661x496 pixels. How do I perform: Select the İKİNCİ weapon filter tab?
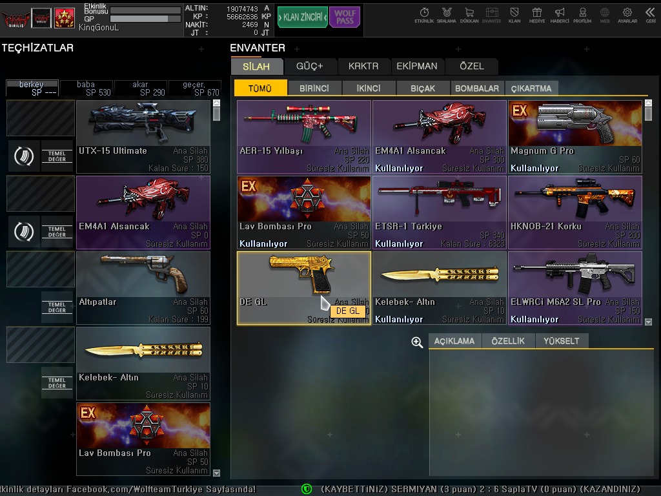369,88
